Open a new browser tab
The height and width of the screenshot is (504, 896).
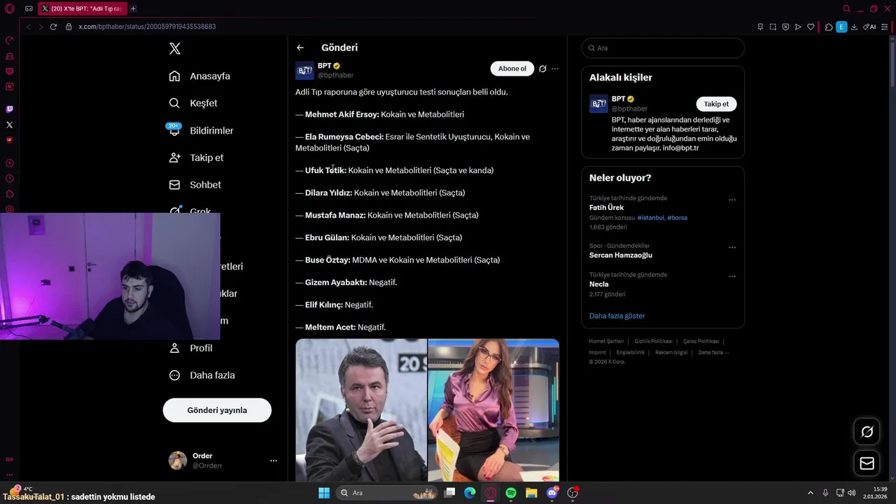click(x=133, y=8)
